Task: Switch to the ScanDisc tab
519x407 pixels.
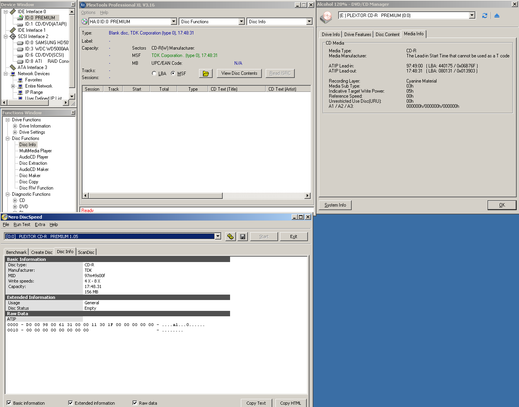Action: pos(86,252)
